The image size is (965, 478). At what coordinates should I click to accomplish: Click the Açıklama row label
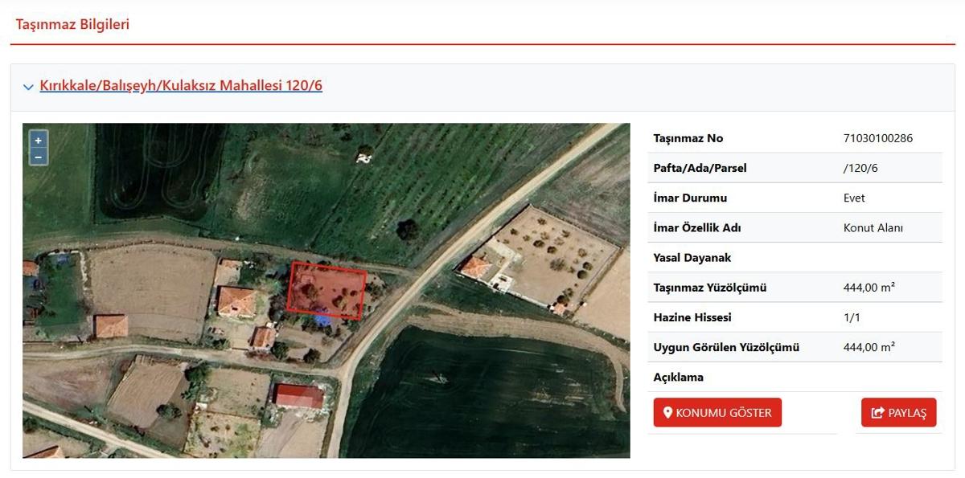[679, 377]
